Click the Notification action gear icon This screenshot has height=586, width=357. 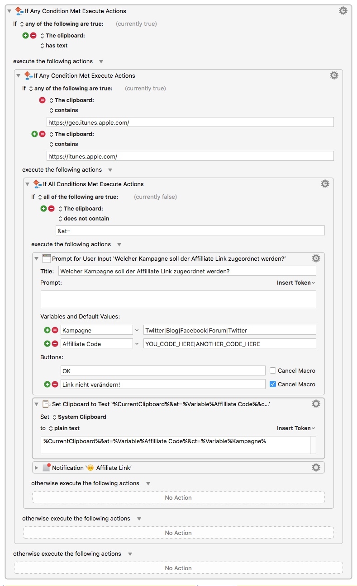[316, 467]
